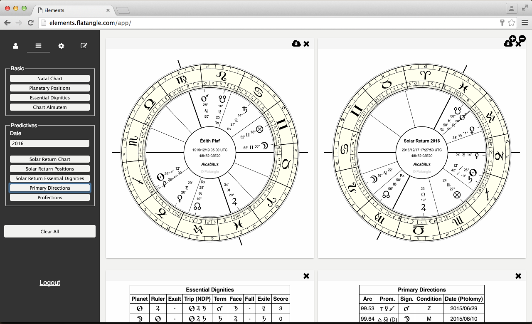Open the settings gear sidebar tab
Viewport: 532px width, 324px height.
(61, 46)
